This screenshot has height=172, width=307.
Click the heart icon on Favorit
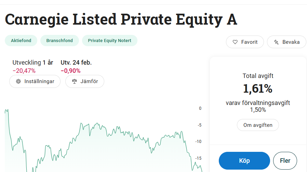(x=235, y=42)
